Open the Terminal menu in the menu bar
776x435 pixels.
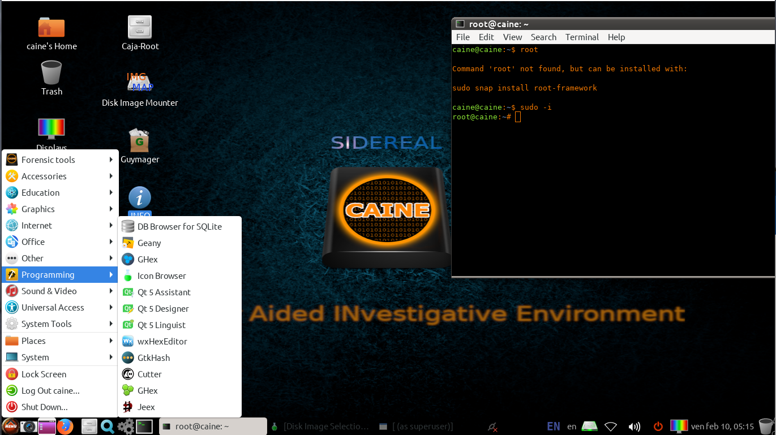581,37
